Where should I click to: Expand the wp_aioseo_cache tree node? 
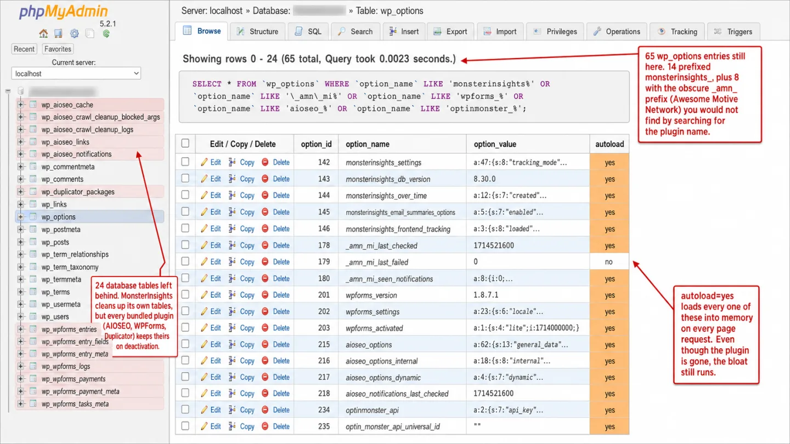point(20,105)
